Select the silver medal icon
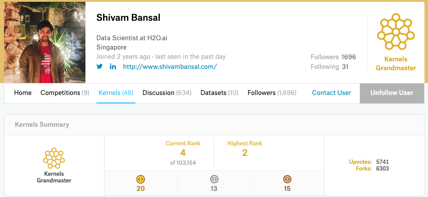 click(x=214, y=179)
